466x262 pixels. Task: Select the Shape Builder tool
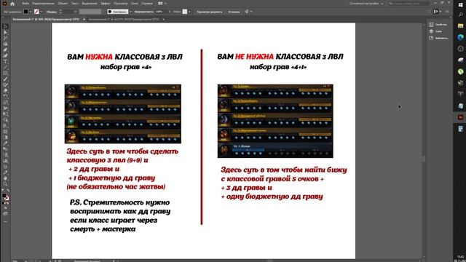tap(5, 119)
